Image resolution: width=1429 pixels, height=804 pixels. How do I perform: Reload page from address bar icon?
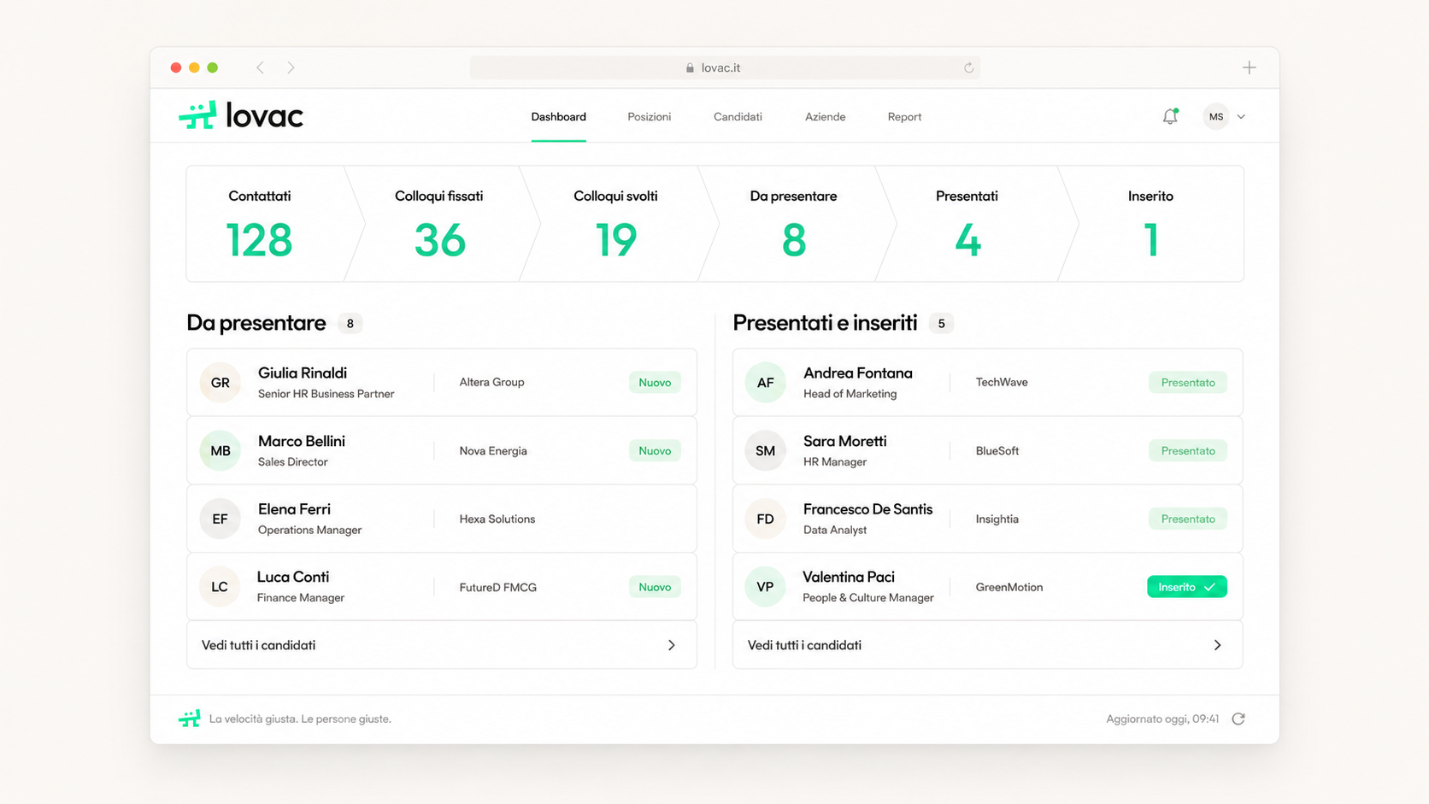pos(968,67)
